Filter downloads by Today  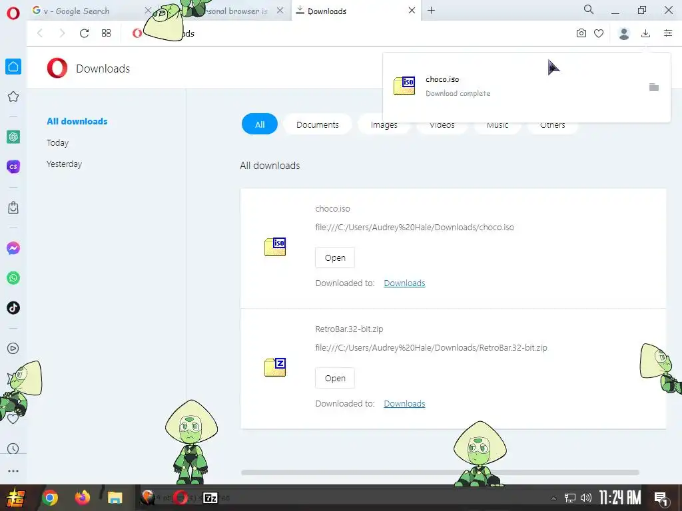[x=57, y=142]
